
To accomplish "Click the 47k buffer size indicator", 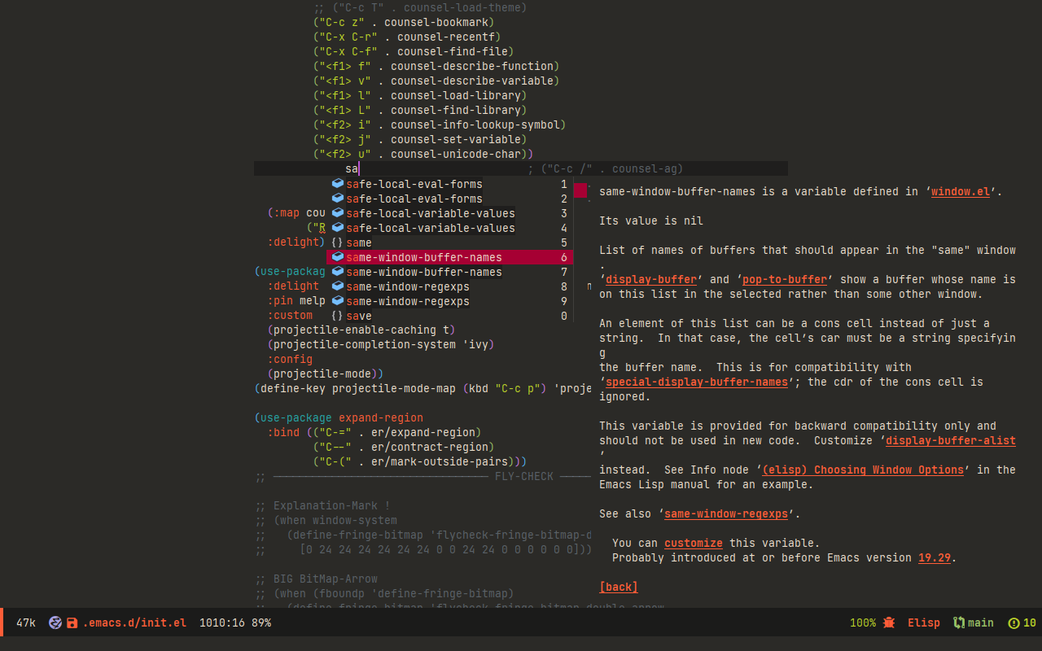I will coord(26,623).
